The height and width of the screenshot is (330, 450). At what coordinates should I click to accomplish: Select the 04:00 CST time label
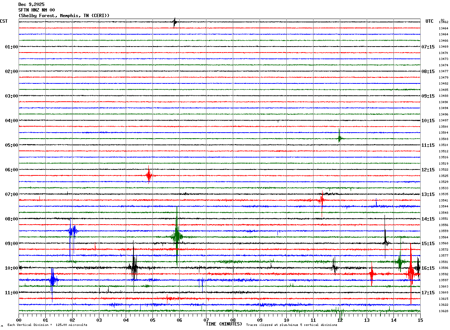(x=12, y=121)
